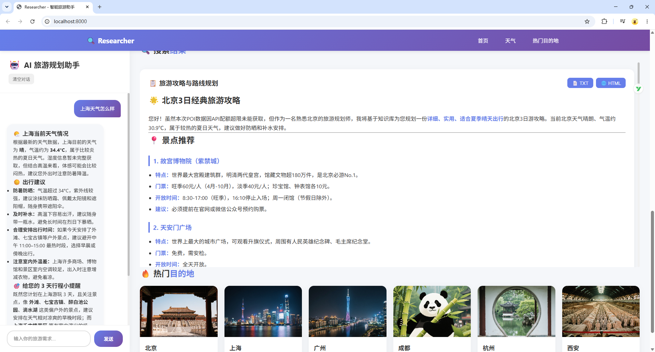Export the guide as HTML
The image size is (655, 352).
coord(611,83)
